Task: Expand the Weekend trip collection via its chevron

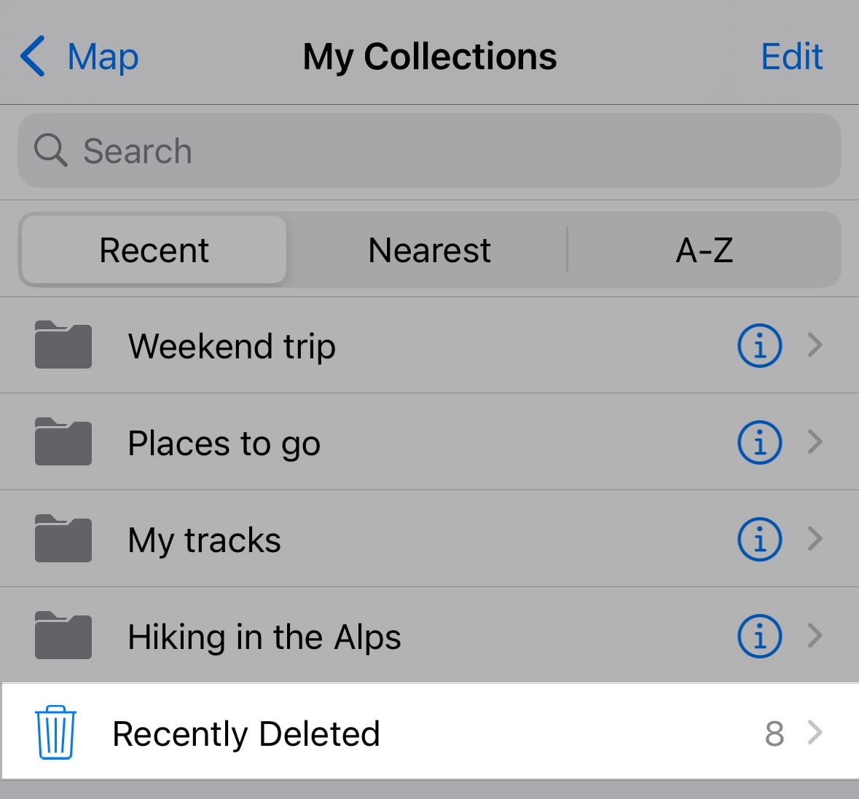Action: [815, 345]
